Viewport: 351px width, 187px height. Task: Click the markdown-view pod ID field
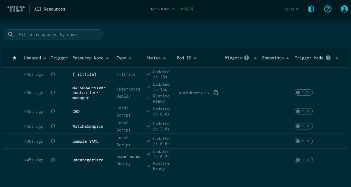[194, 93]
